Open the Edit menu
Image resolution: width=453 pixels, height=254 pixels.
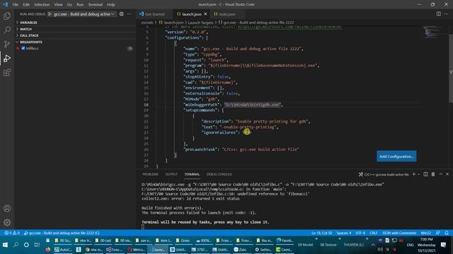pos(26,5)
